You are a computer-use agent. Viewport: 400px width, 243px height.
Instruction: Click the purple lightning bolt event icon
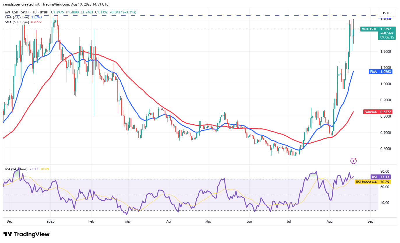point(353,160)
